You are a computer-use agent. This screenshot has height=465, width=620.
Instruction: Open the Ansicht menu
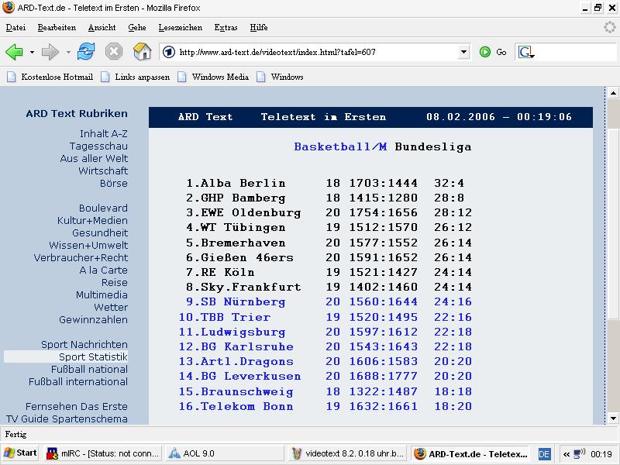(102, 27)
